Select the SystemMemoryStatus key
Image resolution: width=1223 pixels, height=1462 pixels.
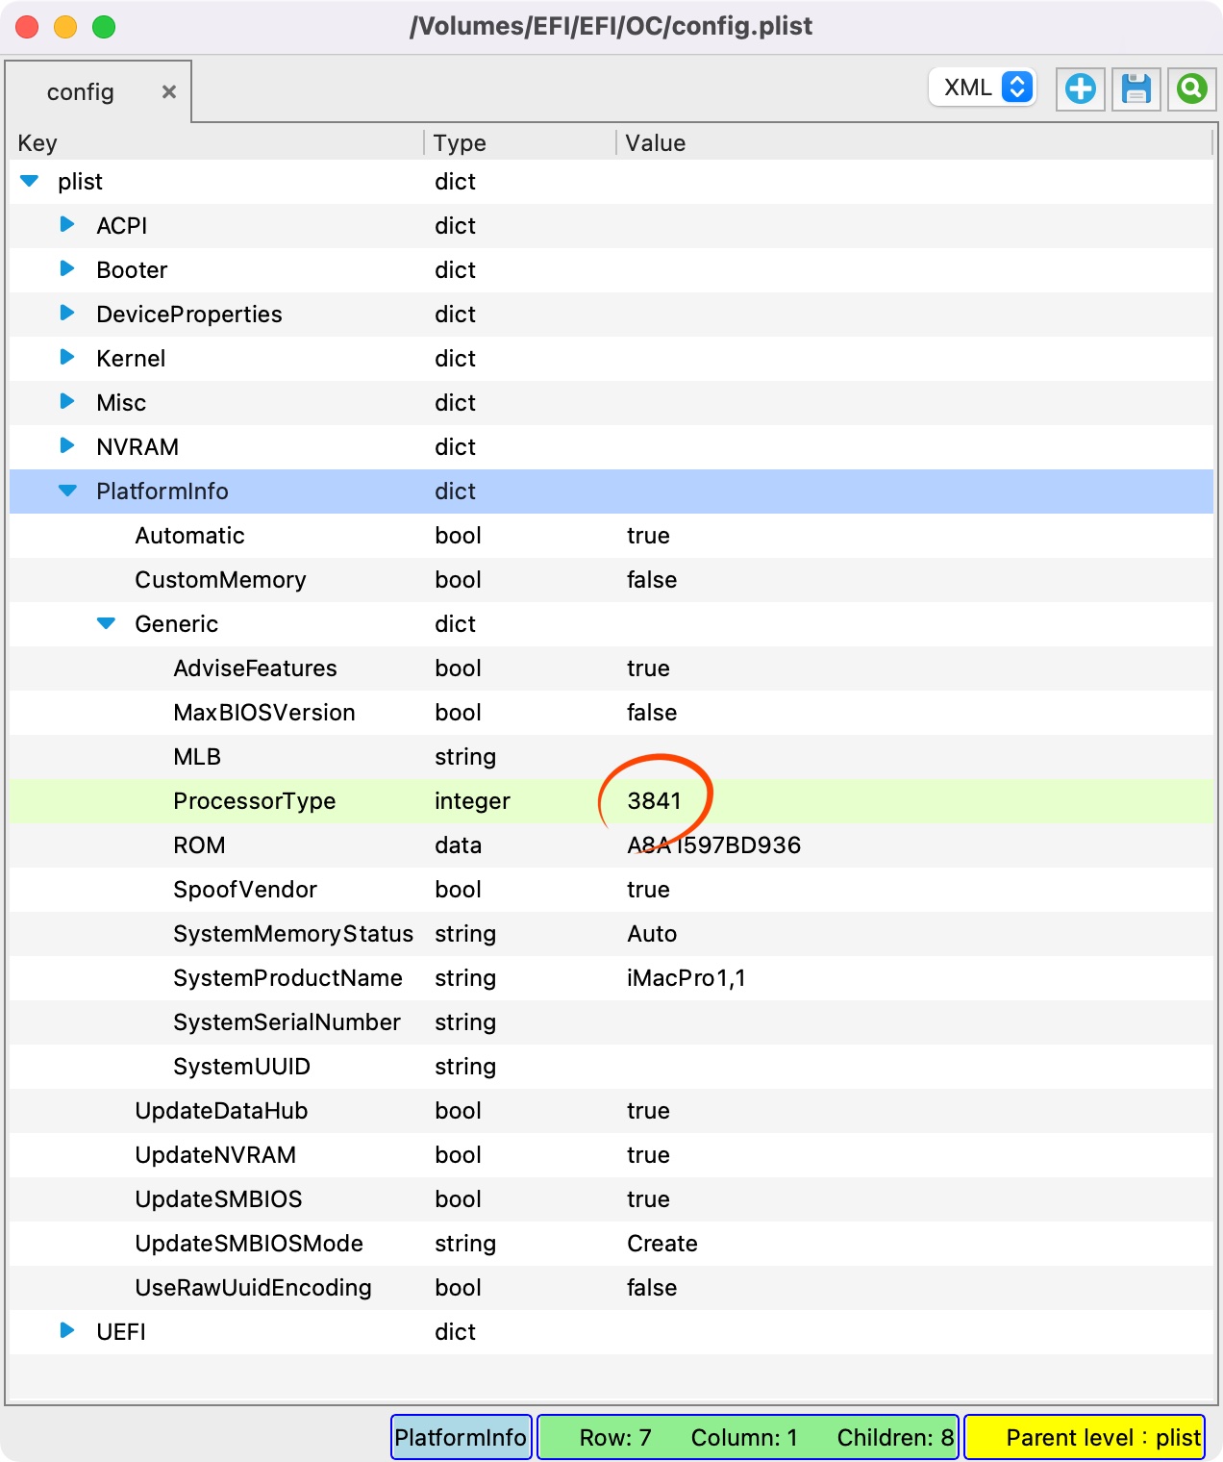pos(293,934)
